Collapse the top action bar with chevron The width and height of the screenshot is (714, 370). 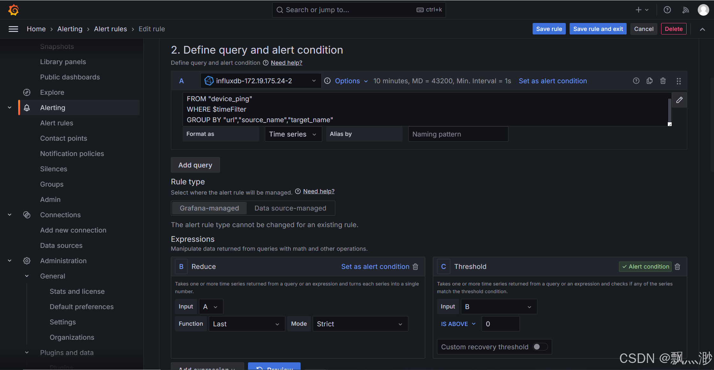(702, 29)
